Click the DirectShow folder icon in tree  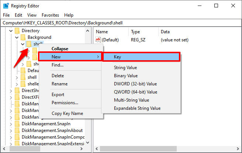point(17,91)
